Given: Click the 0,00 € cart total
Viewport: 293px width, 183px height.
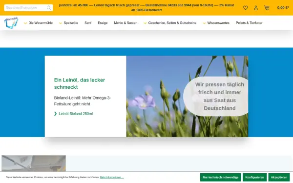Looking at the screenshot, I should (283, 8).
